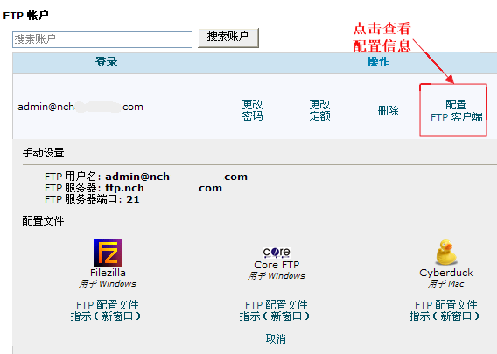Screen dimensions: 497x354
Task: Open Core FTP 指示（新窗口）instructions link
Action: [275, 316]
